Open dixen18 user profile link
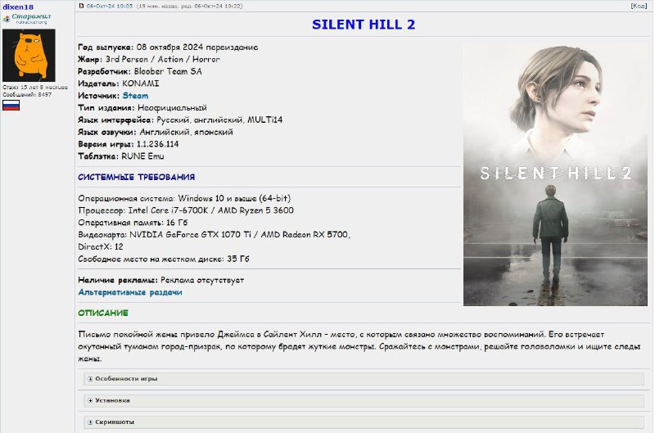The width and height of the screenshot is (655, 433). pos(18,7)
